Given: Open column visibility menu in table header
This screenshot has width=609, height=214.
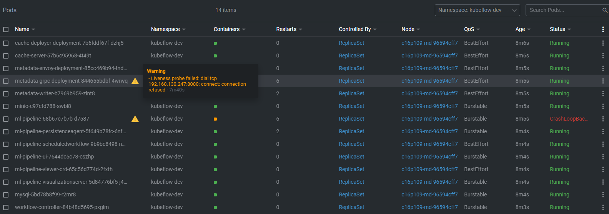Looking at the screenshot, I should (603, 29).
